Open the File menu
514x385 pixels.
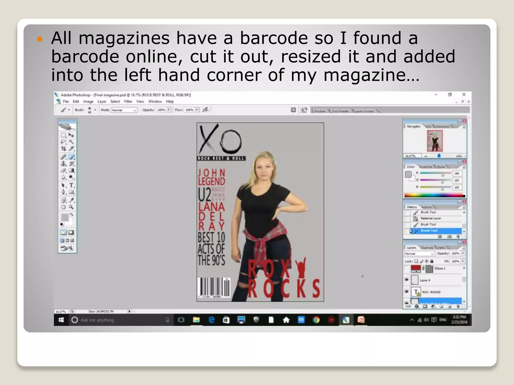tap(66, 102)
